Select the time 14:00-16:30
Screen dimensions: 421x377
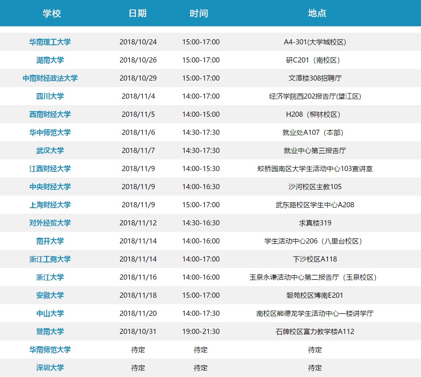[201, 187]
